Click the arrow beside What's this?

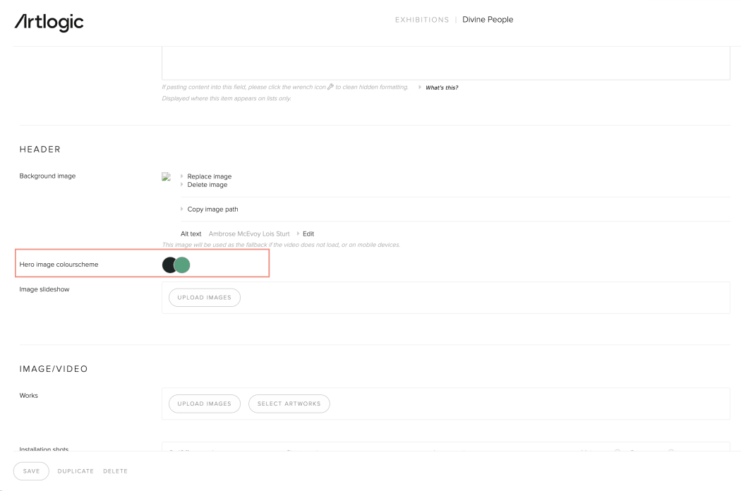tap(419, 87)
